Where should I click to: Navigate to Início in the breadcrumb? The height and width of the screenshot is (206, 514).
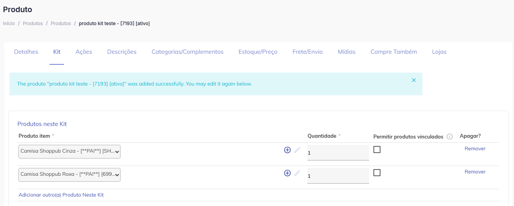click(x=9, y=24)
